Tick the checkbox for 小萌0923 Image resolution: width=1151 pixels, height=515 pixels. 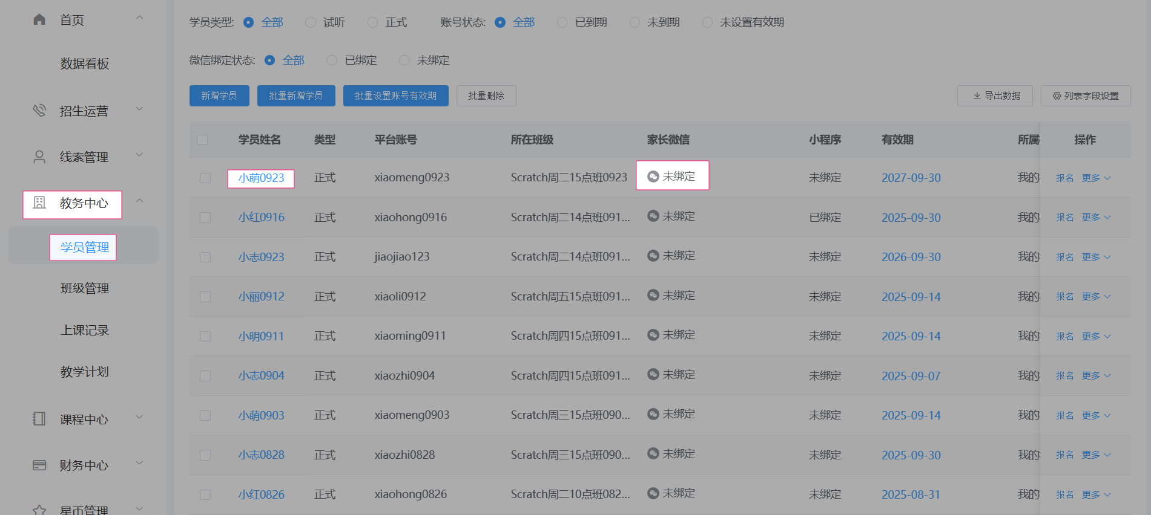(205, 178)
